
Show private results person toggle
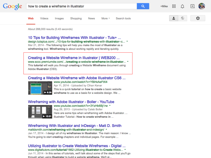coord(174,18)
